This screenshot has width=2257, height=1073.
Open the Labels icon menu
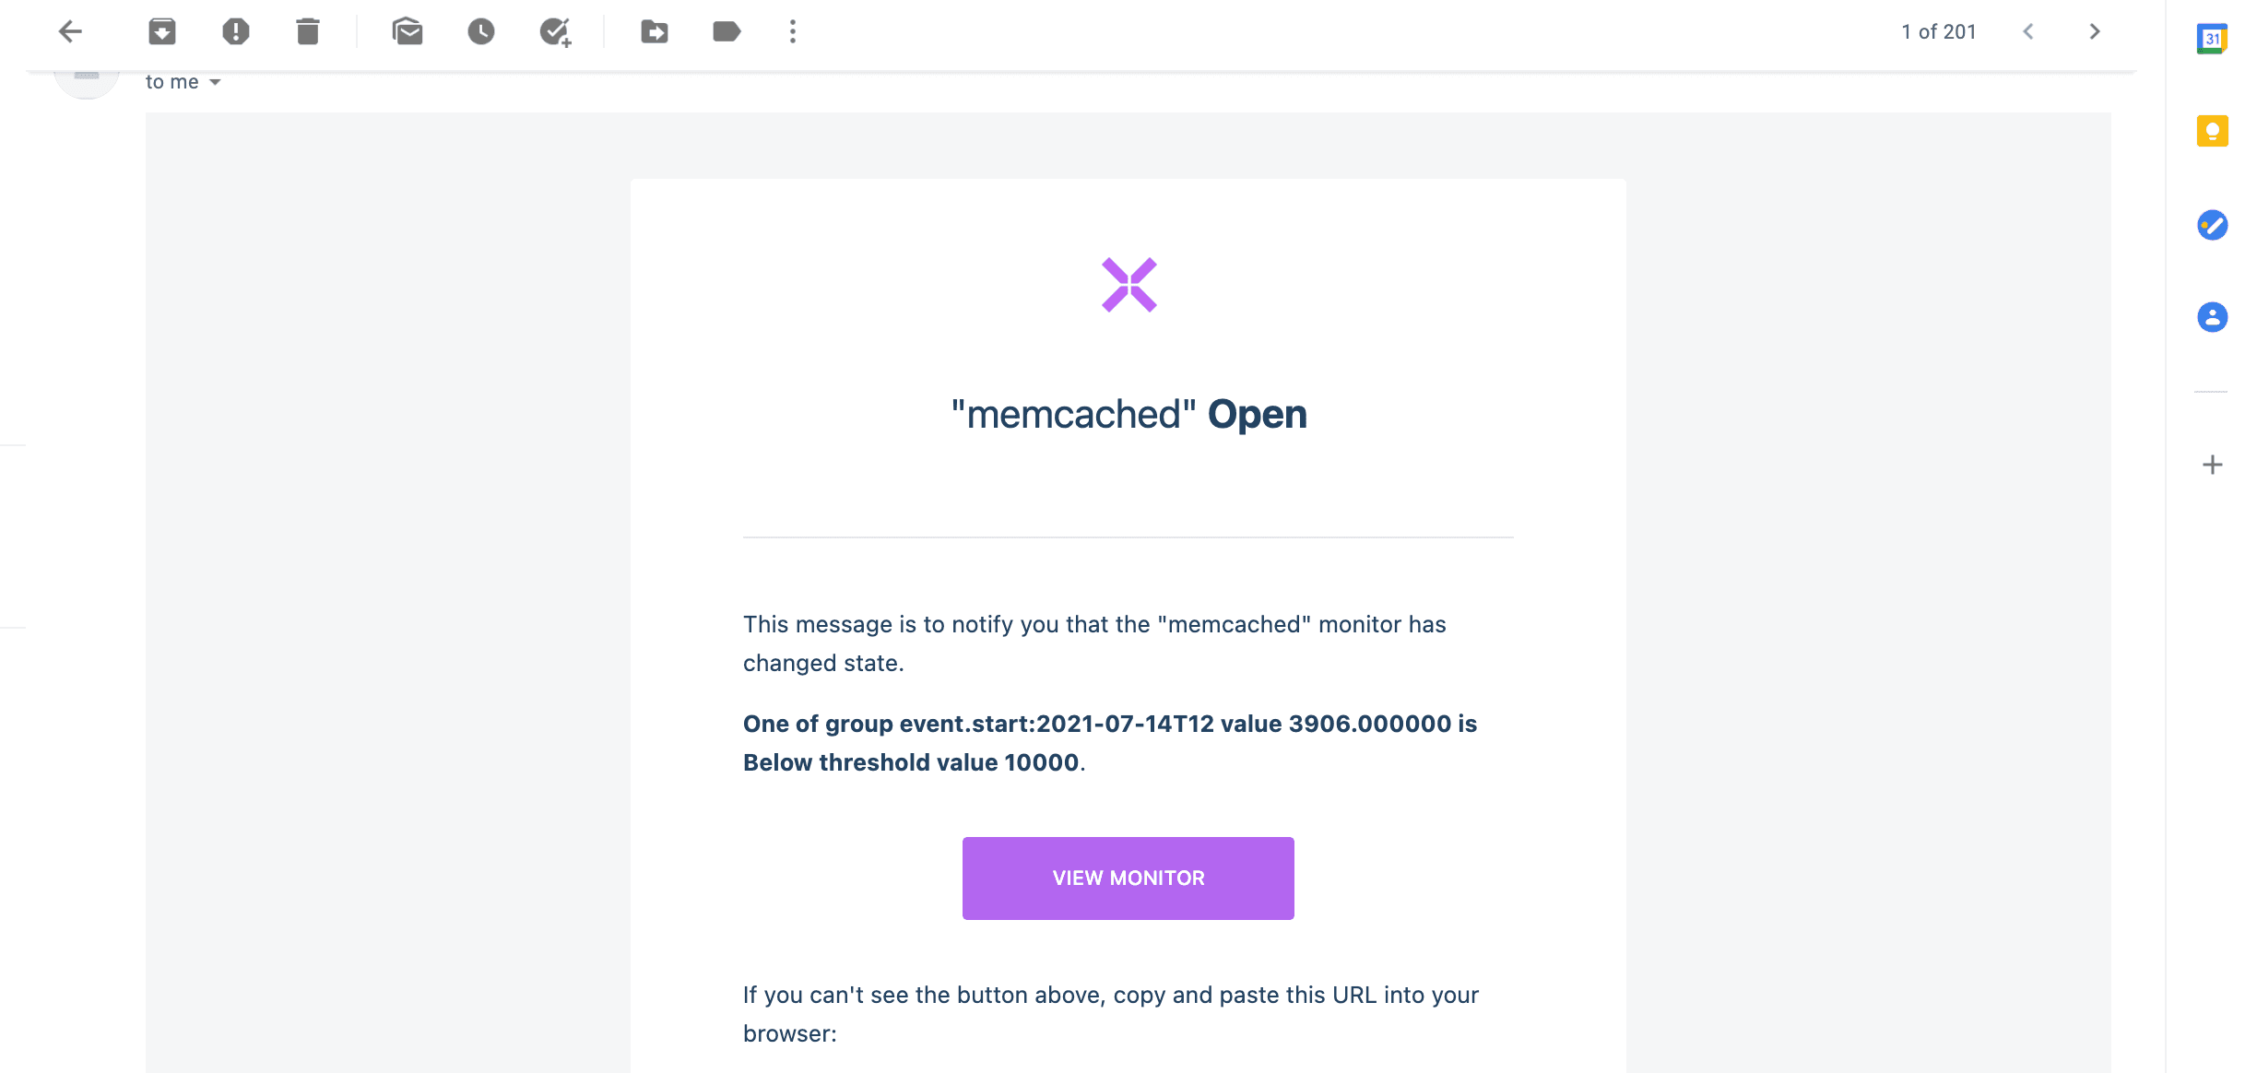tap(727, 32)
